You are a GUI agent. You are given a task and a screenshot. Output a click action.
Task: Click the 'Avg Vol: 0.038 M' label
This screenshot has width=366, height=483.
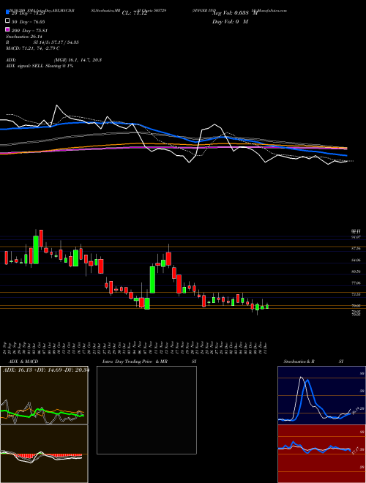pos(235,13)
